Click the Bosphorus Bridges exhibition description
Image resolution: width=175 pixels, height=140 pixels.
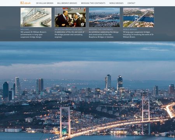pos(104,35)
